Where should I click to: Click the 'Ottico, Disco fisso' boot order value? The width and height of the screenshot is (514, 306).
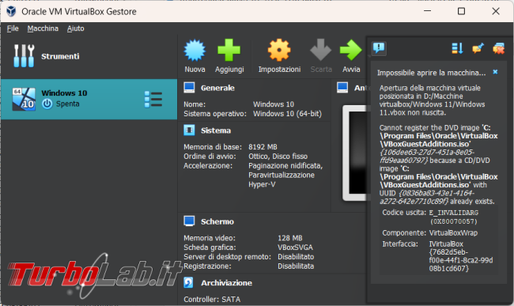[278, 157]
